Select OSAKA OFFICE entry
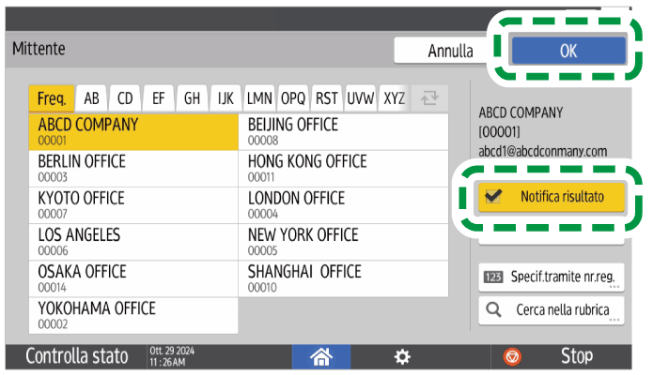653x375 pixels. [133, 279]
